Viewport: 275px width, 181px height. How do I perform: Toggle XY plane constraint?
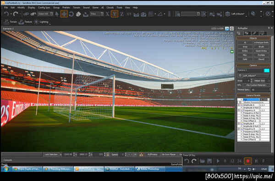pyautogui.click(x=129, y=14)
